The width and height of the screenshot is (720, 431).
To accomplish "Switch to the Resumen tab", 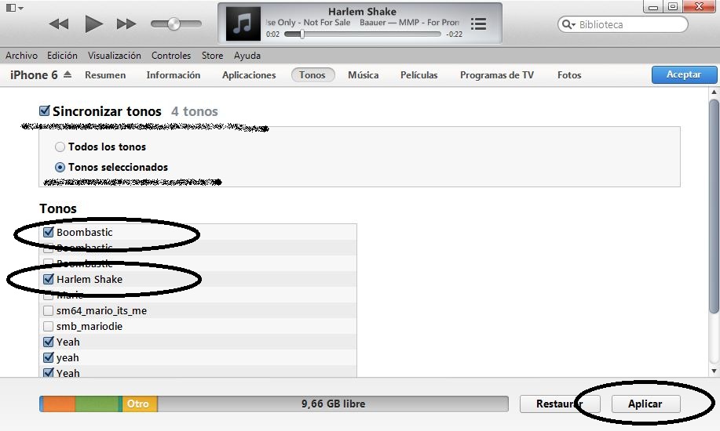I will (105, 75).
